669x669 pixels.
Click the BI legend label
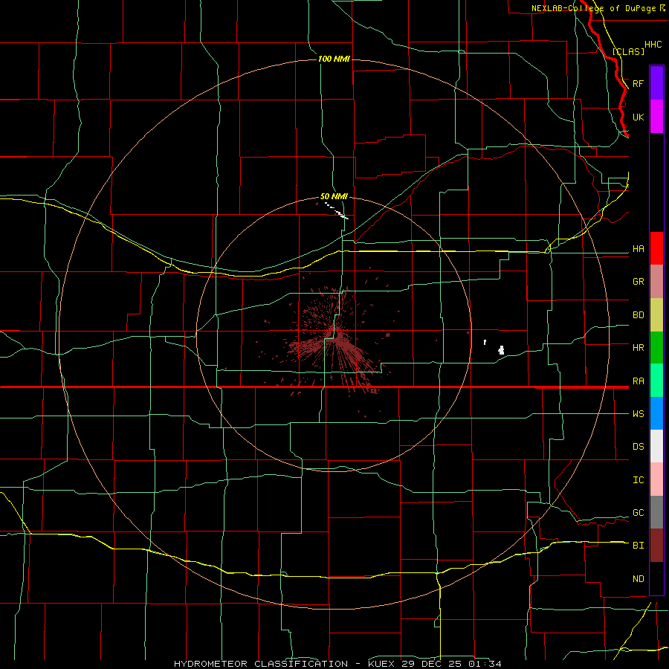click(x=639, y=546)
